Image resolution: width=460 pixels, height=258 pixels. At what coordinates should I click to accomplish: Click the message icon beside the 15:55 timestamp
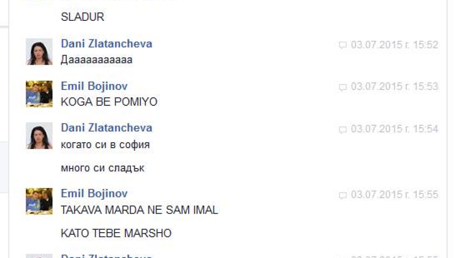[x=343, y=195]
